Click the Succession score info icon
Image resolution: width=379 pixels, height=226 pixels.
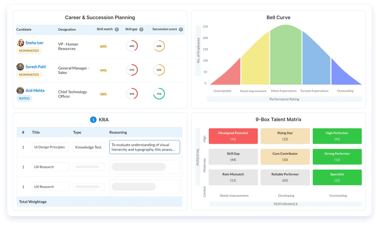[x=181, y=29]
